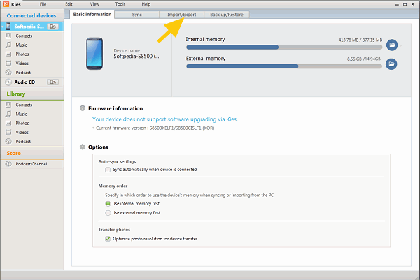Open the View menu
This screenshot has width=420, height=280.
[x=94, y=4]
